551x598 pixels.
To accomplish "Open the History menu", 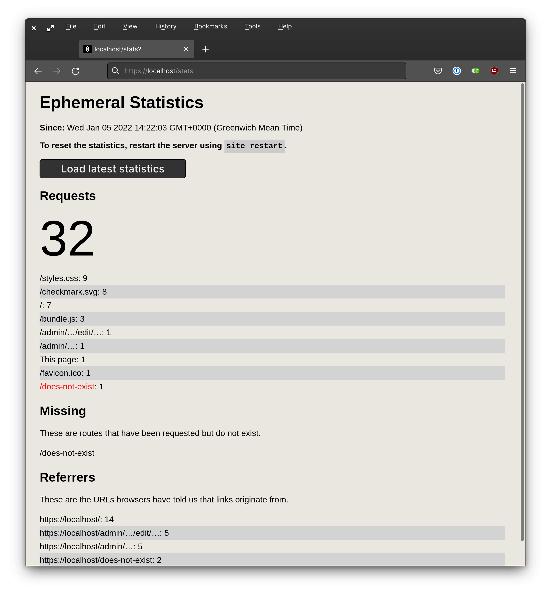I will [x=166, y=26].
